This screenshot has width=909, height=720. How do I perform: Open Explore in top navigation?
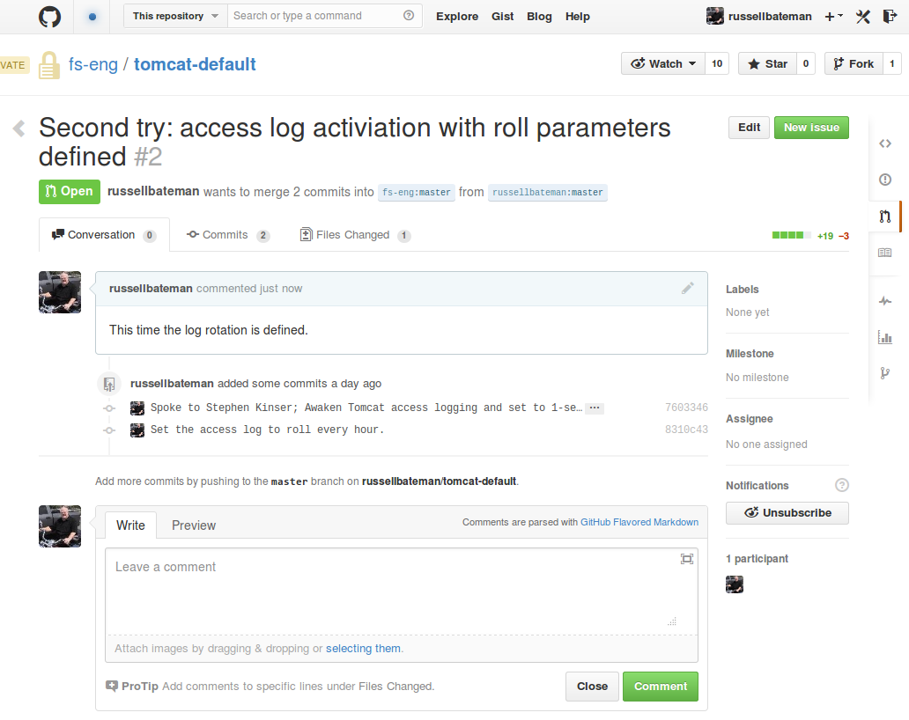click(457, 17)
